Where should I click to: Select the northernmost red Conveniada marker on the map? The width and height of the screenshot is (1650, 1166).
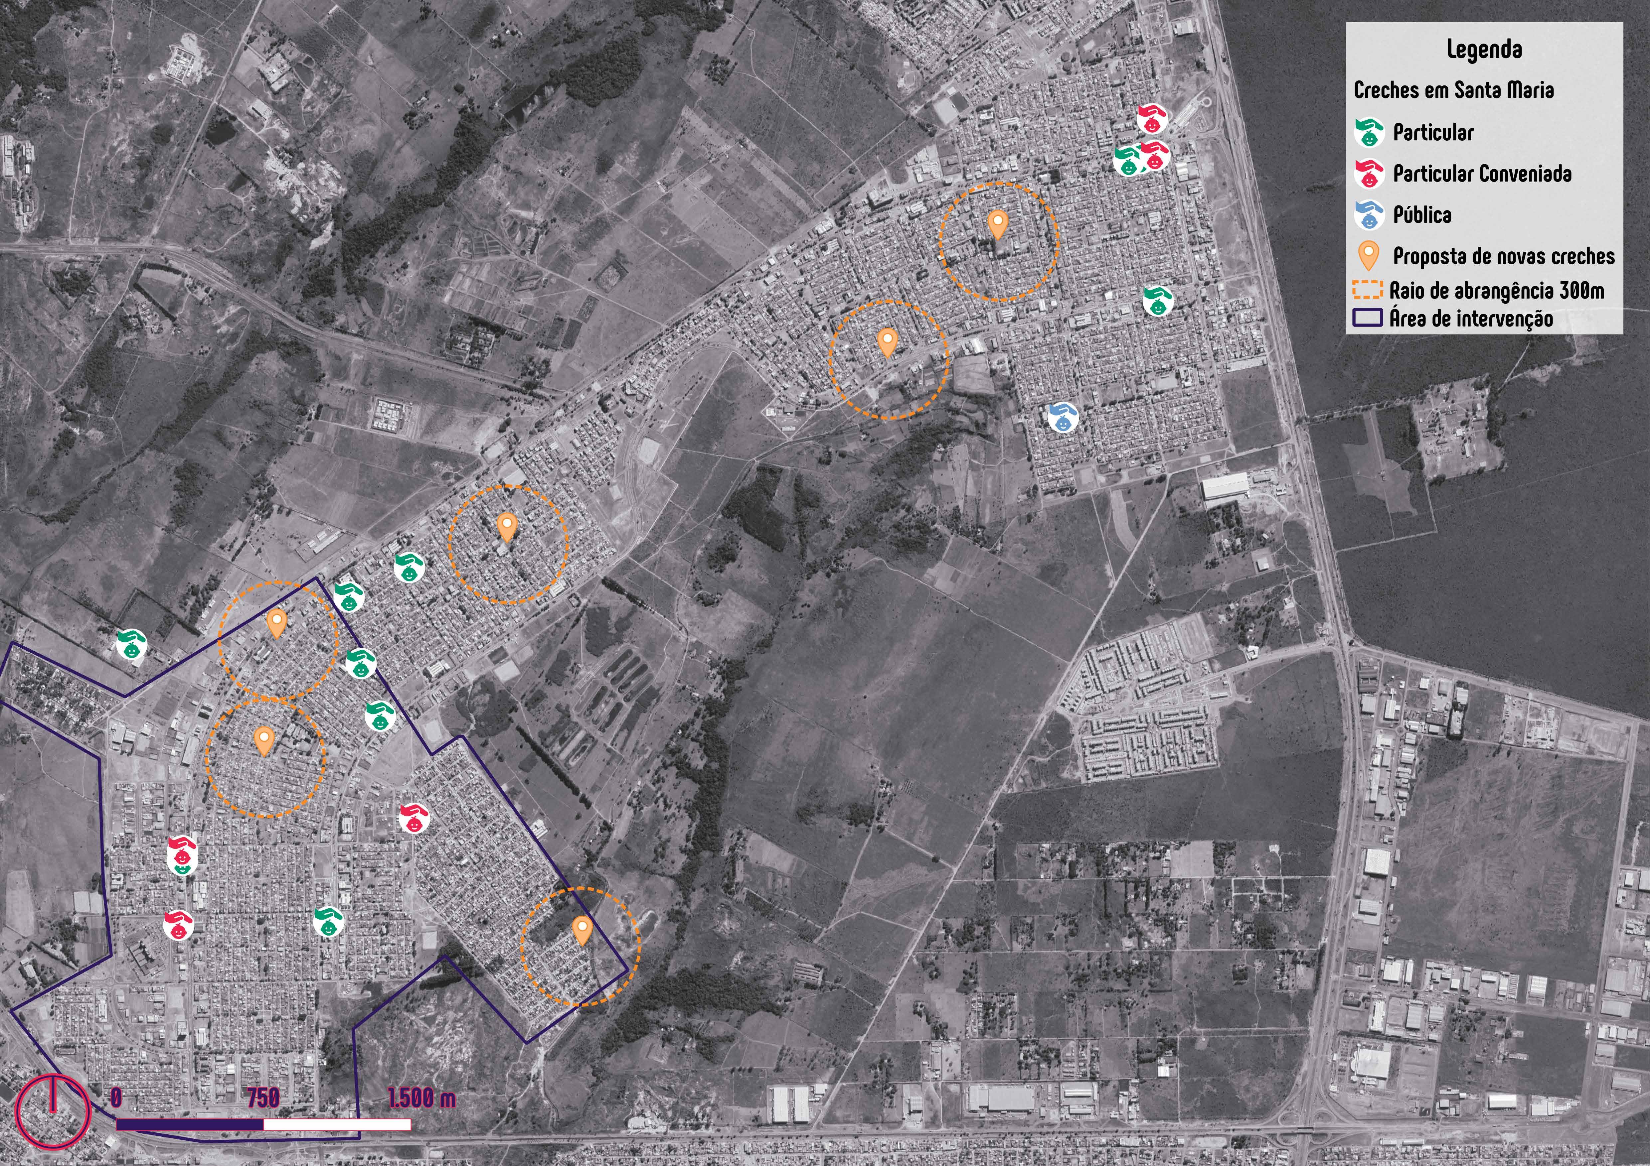pyautogui.click(x=1151, y=119)
